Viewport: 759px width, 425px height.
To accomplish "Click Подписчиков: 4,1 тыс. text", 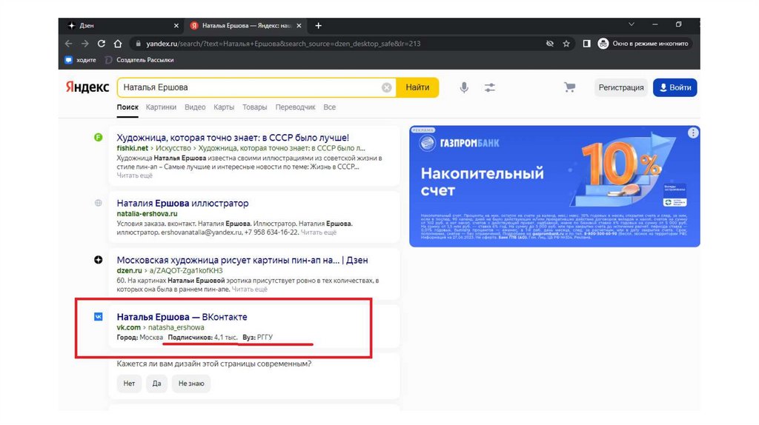I will (202, 338).
